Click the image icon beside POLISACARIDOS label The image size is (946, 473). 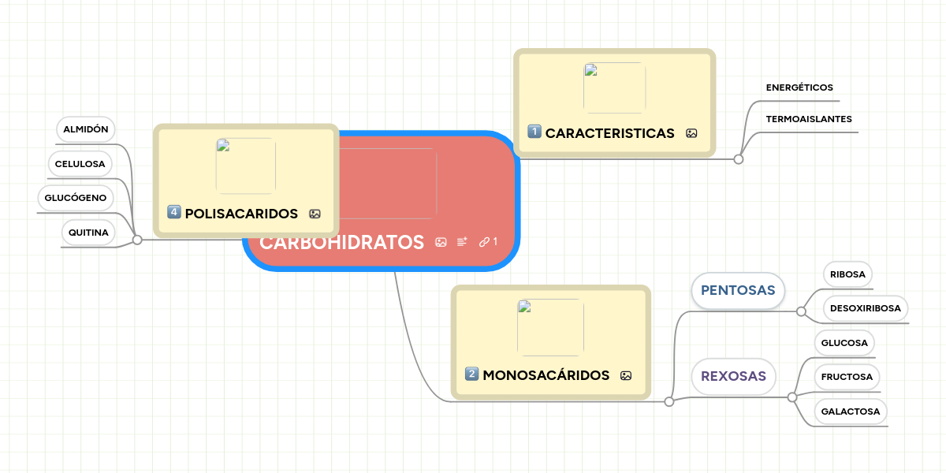click(315, 214)
